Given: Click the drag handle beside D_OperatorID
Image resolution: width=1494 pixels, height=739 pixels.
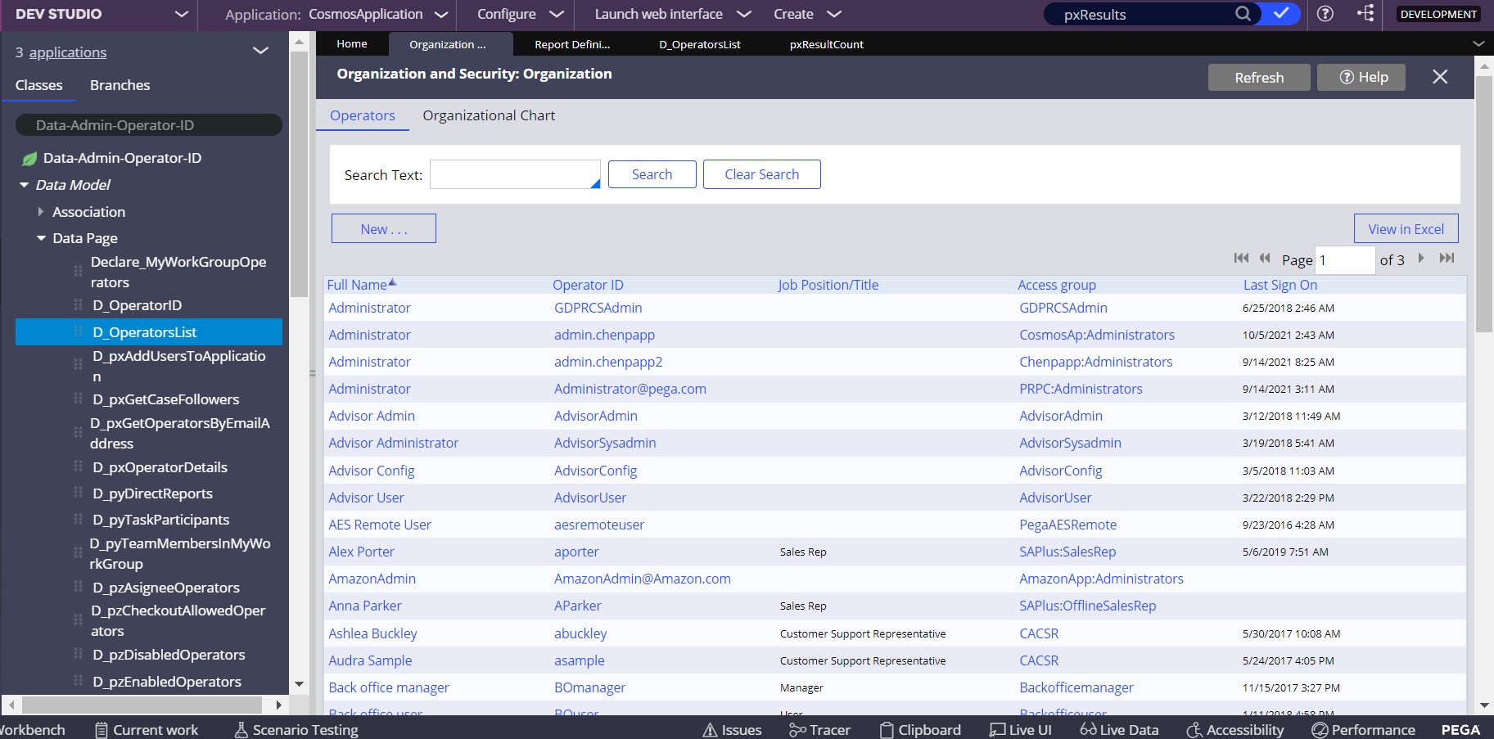Looking at the screenshot, I should pos(78,305).
